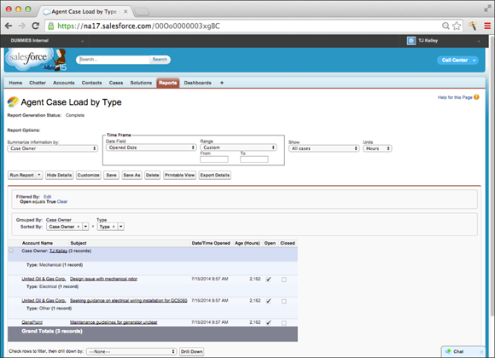
Task: Toggle Closed checkbox for mechanical rotor case
Action: (x=284, y=280)
